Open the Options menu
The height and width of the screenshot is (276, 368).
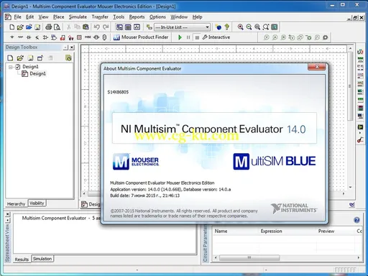tap(157, 17)
